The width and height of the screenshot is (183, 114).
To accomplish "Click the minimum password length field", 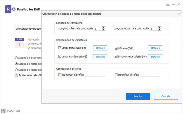I will coord(98,29).
